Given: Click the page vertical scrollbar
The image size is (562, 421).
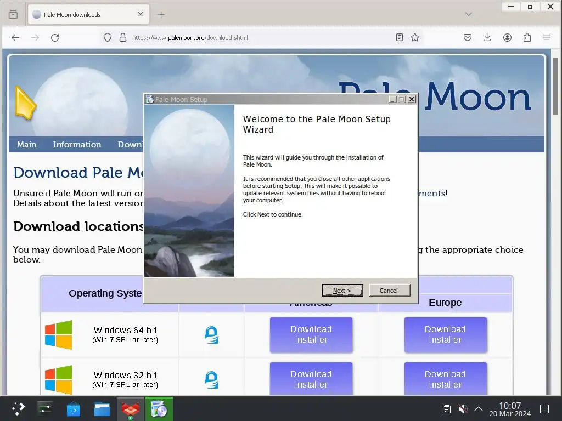Looking at the screenshot, I should (x=555, y=86).
